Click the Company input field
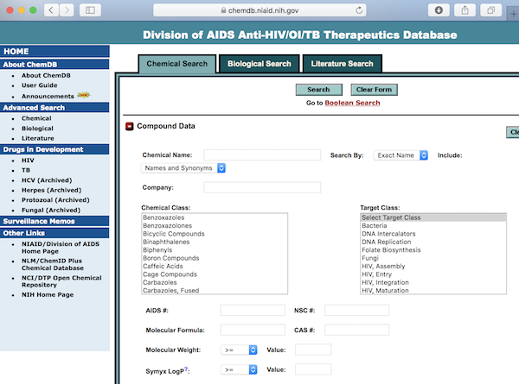Image resolution: width=519 pixels, height=384 pixels. click(x=262, y=187)
